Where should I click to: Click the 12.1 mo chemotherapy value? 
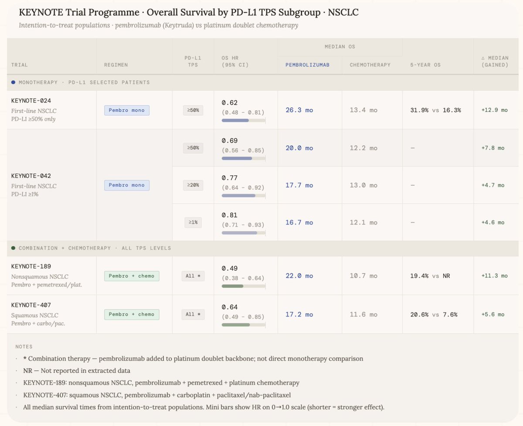pos(363,222)
